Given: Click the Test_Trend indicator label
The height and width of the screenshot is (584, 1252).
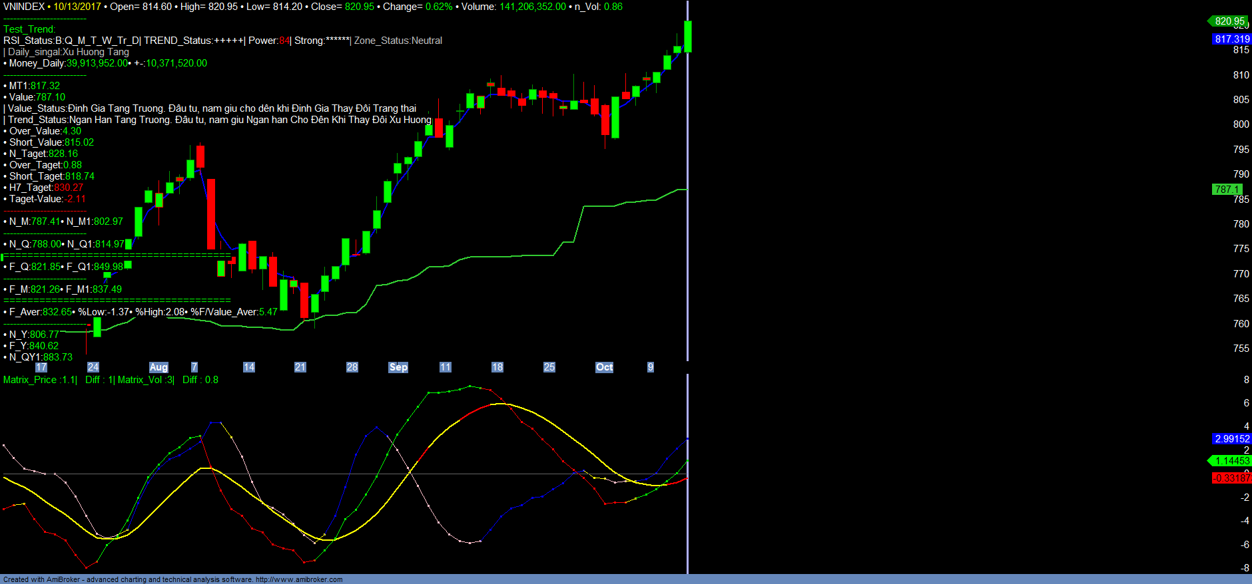Looking at the screenshot, I should point(29,29).
